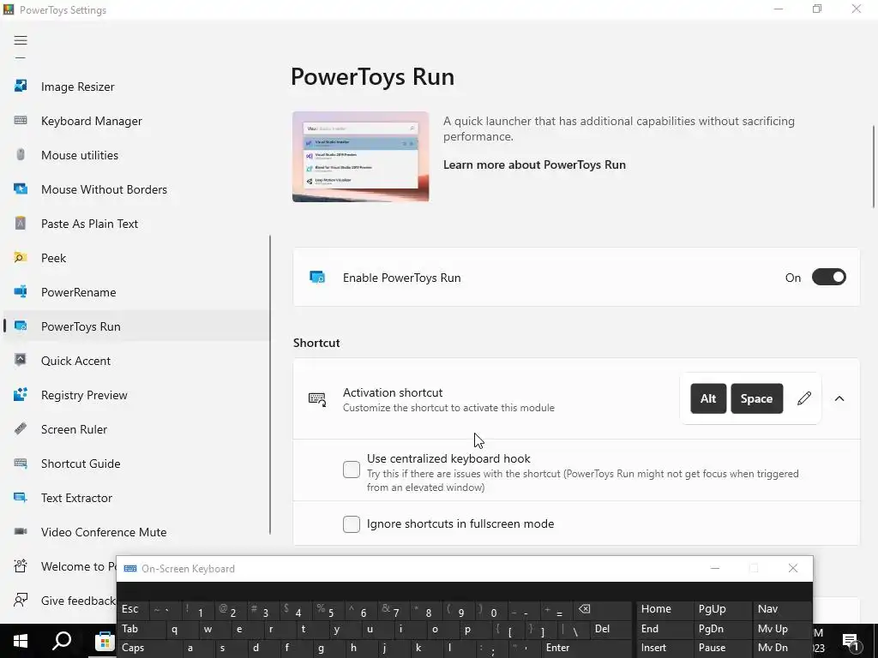Screen dimensions: 878x658
Task: Click PgDn key on On-Screen Keyboard
Action: [724, 629]
